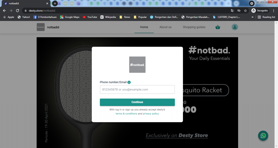This screenshot has width=278, height=148.
Task: Bookmark this page with the star
Action: pyautogui.click(x=245, y=11)
